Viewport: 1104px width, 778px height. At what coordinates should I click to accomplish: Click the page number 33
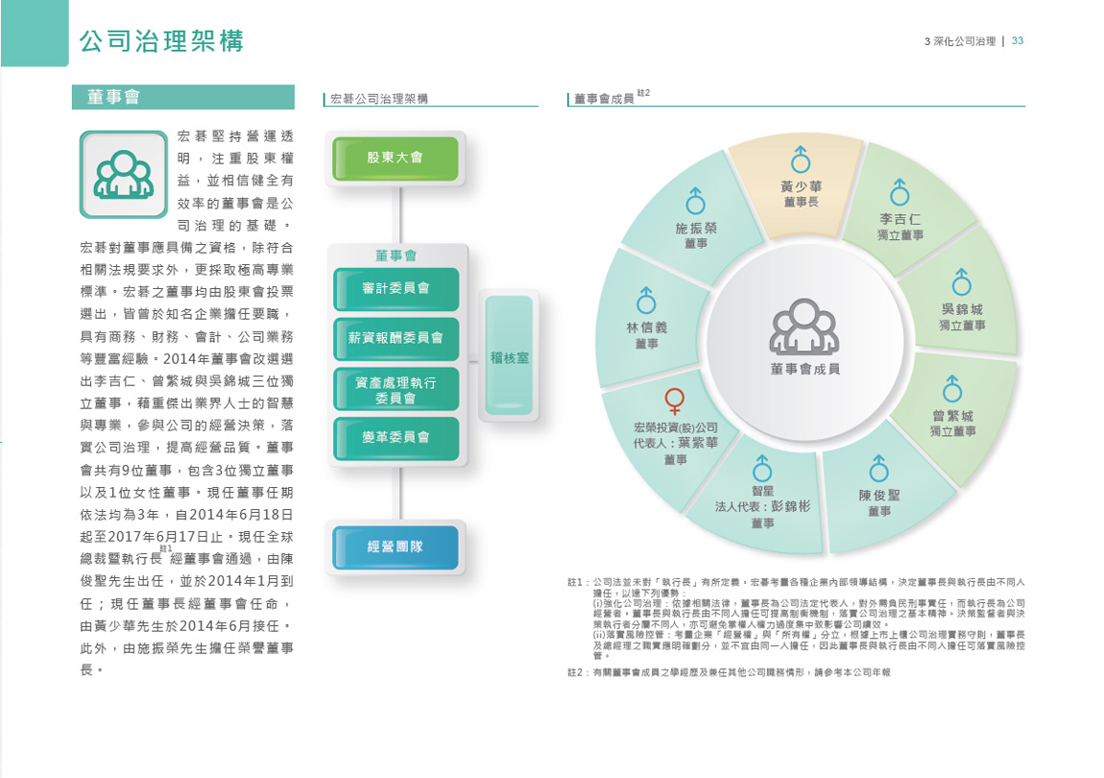pyautogui.click(x=1018, y=41)
